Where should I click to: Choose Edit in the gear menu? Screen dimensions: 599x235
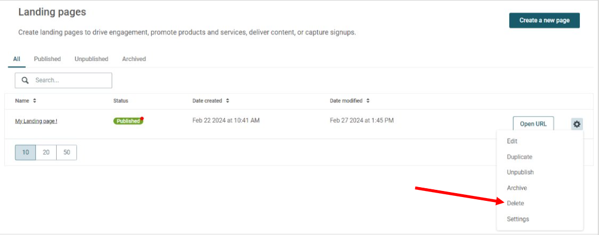pyautogui.click(x=512, y=141)
